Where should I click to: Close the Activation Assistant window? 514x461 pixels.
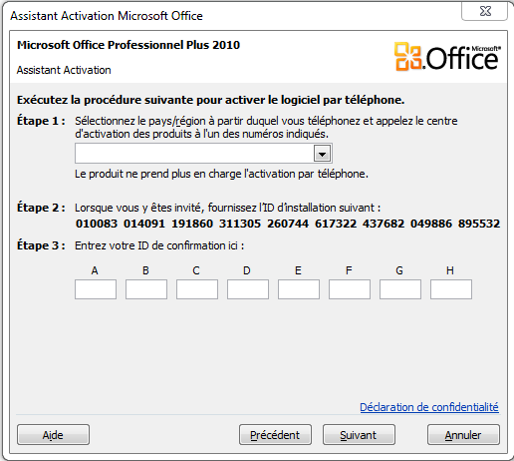(485, 11)
